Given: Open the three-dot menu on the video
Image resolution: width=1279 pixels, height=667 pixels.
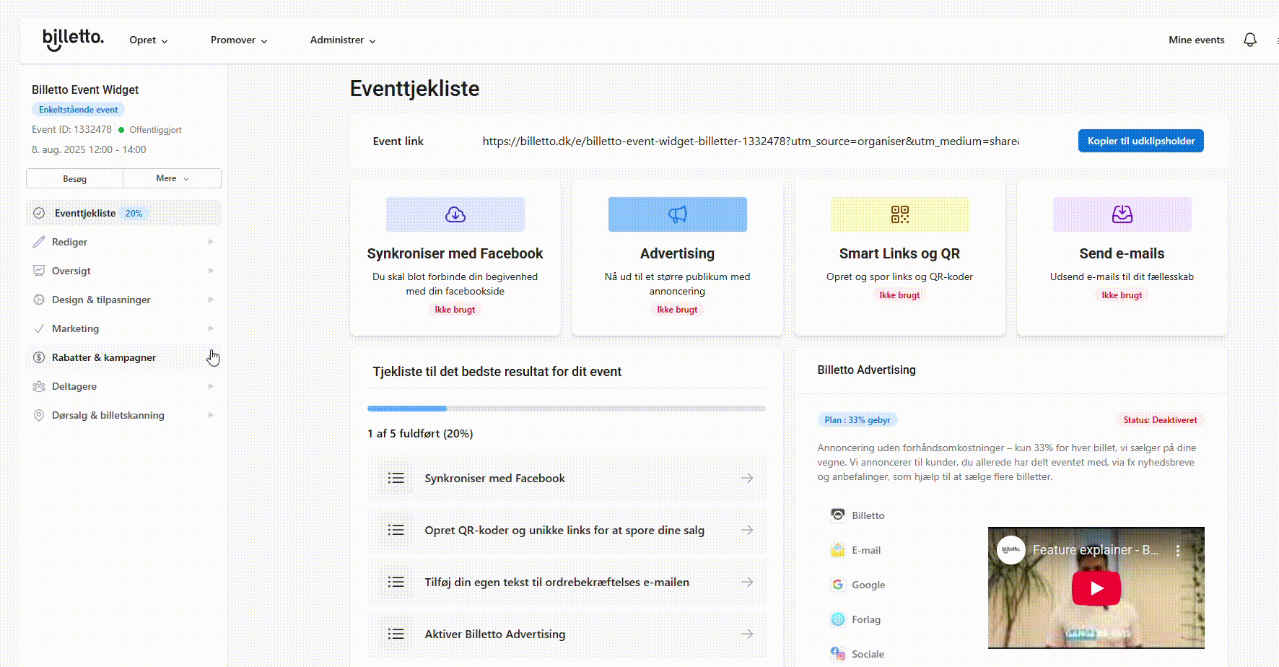Looking at the screenshot, I should pos(1178,550).
